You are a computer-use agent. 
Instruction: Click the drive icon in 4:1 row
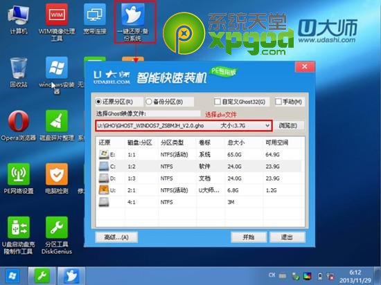point(104,202)
